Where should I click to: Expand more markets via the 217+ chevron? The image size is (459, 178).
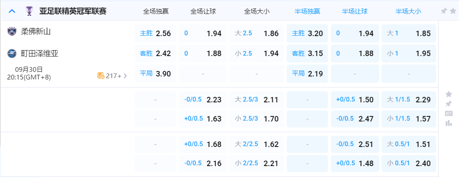[x=125, y=76]
